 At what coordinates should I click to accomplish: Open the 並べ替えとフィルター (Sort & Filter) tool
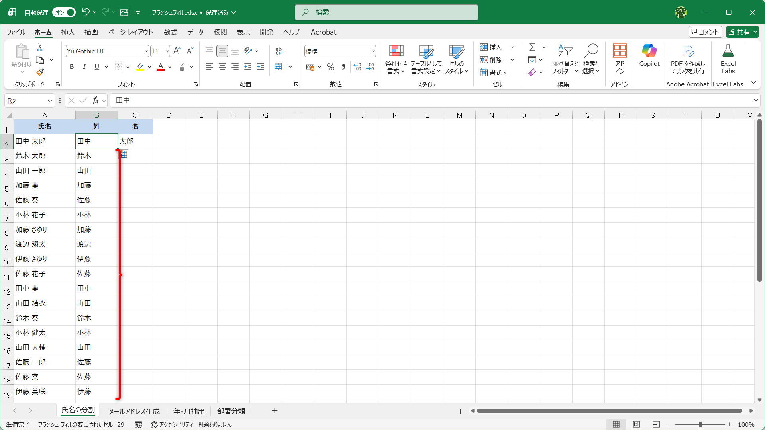(565, 59)
